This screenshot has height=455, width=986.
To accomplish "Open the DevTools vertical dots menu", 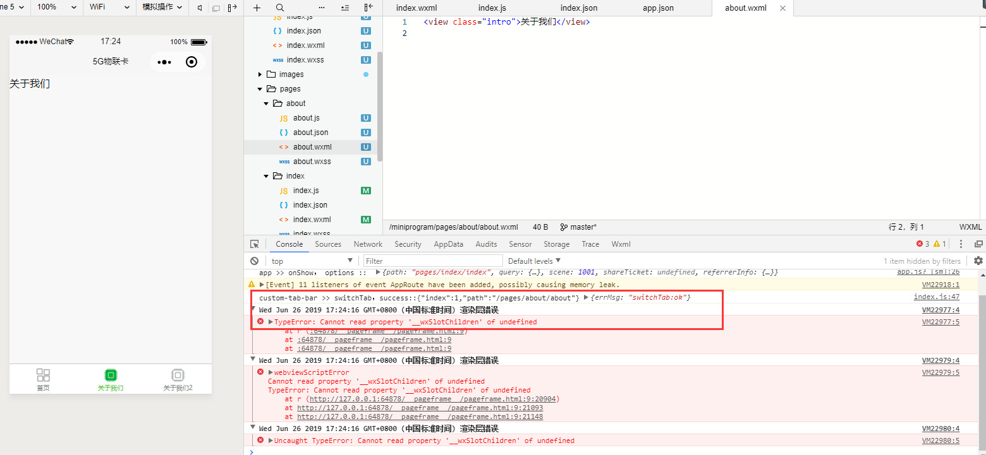I will click(x=961, y=244).
